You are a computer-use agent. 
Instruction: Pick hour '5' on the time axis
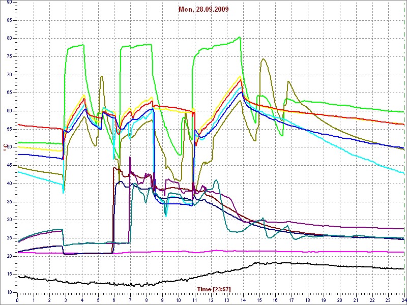pyautogui.click(x=98, y=300)
